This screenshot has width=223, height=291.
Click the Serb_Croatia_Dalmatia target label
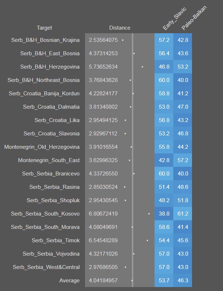[x=51, y=107]
